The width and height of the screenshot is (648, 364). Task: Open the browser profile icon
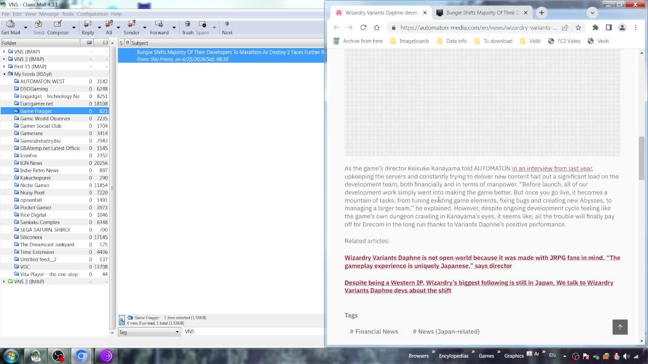[622, 27]
